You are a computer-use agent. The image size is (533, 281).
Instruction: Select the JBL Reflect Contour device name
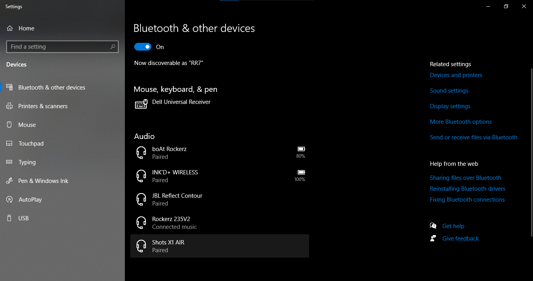pyautogui.click(x=177, y=196)
